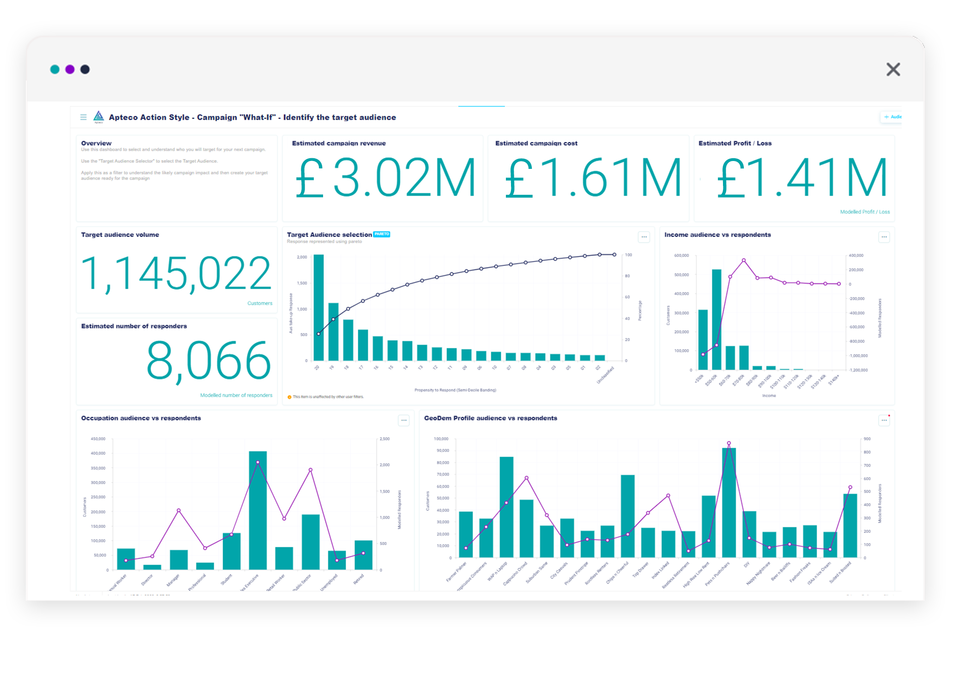This screenshot has height=694, width=972.
Task: Open Target Audience selection options menu
Action: (644, 237)
